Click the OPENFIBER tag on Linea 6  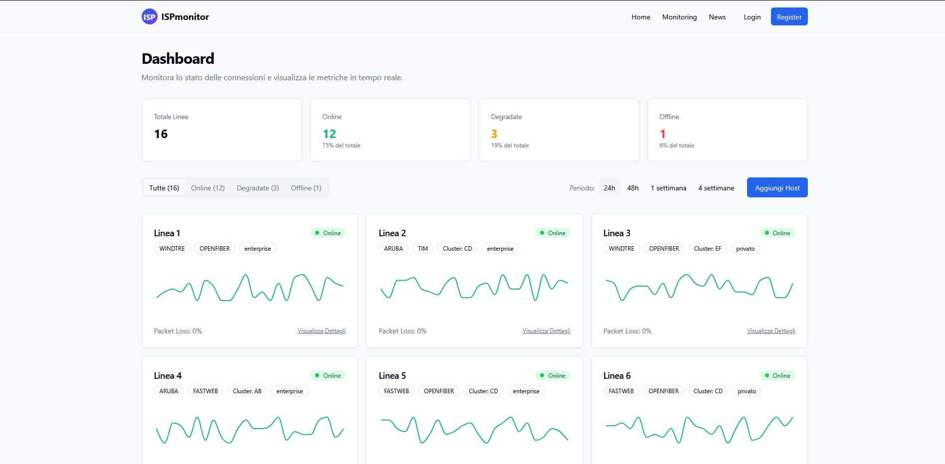(663, 391)
